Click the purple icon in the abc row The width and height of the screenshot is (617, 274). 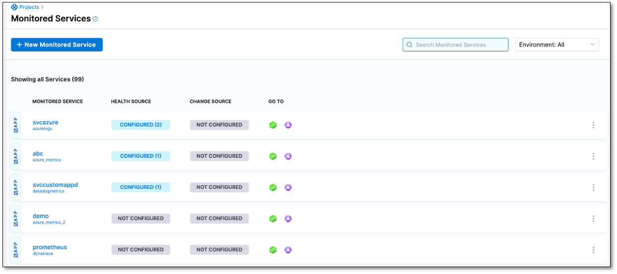(288, 156)
